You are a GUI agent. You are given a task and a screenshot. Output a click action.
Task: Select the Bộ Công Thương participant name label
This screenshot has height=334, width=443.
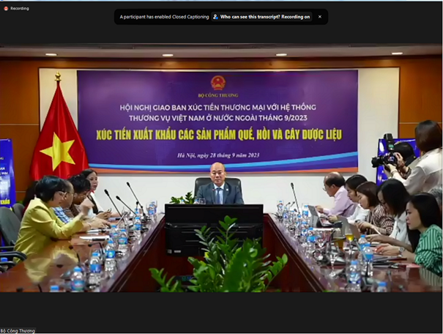tap(18, 330)
